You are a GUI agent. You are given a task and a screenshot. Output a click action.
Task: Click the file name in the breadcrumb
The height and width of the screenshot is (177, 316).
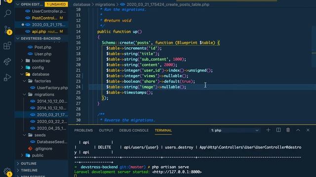pyautogui.click(x=168, y=4)
